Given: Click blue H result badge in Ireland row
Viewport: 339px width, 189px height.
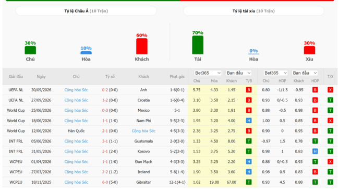Looking at the screenshot, I should click(x=249, y=172).
